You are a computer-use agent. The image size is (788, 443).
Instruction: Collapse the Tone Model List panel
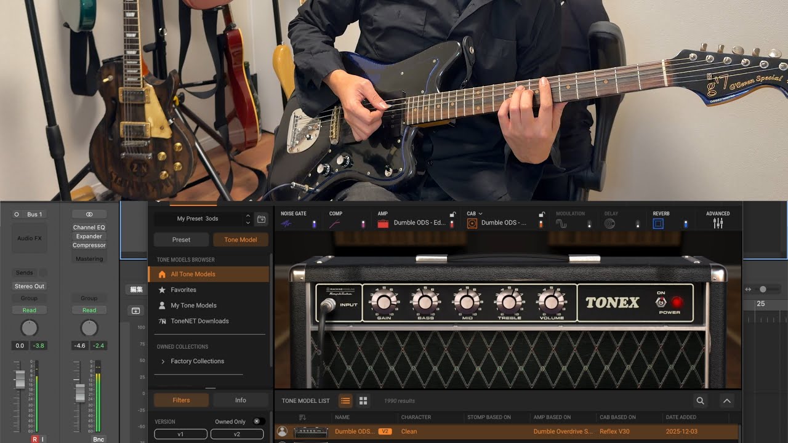(727, 401)
